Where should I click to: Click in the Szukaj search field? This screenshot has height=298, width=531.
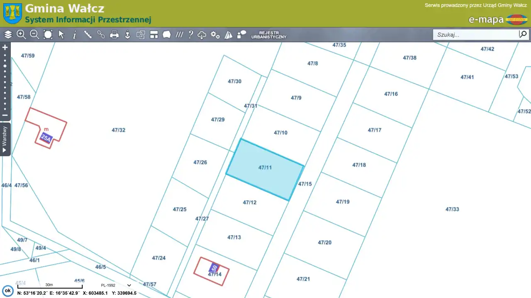tap(475, 35)
